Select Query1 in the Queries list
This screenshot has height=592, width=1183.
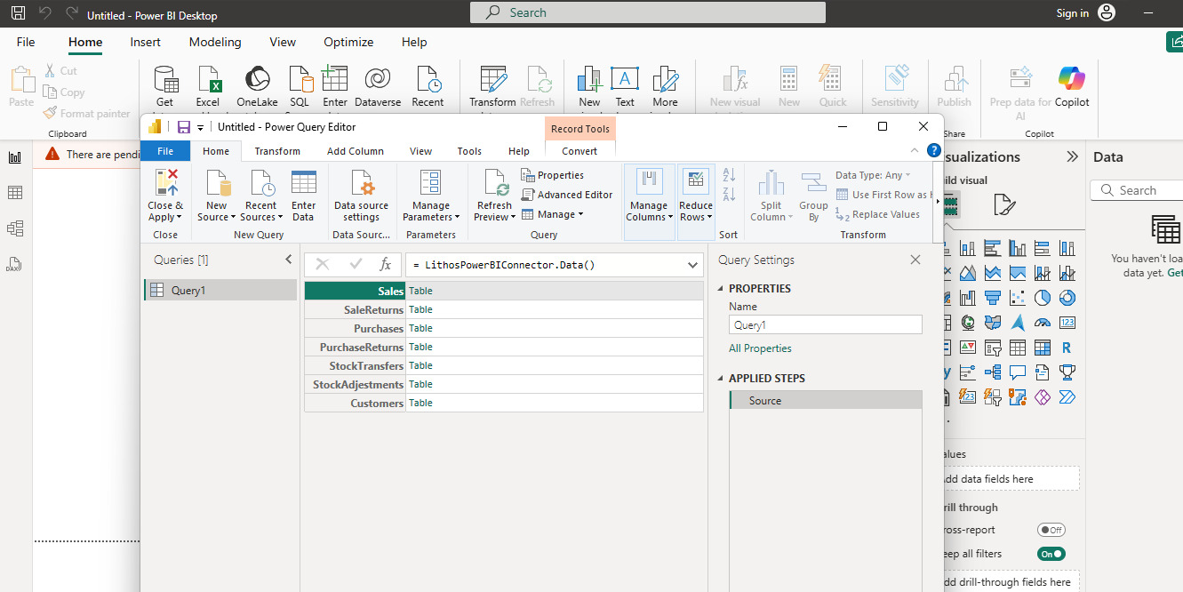pos(220,290)
